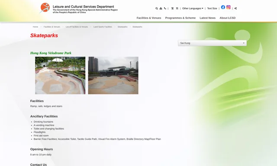The width and height of the screenshot is (277, 166).
Task: Open the site map icon
Action: [x=161, y=8]
